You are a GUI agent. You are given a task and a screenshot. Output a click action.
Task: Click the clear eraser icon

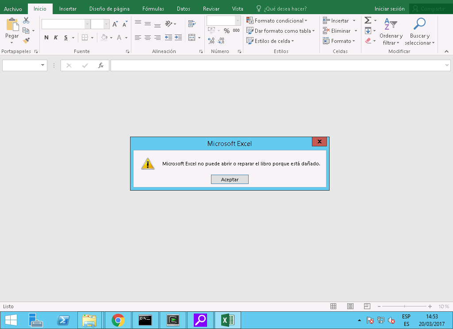click(368, 41)
